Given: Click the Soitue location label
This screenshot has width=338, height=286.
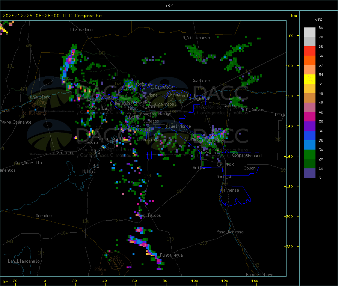Looking at the screenshot, I should (x=199, y=168).
